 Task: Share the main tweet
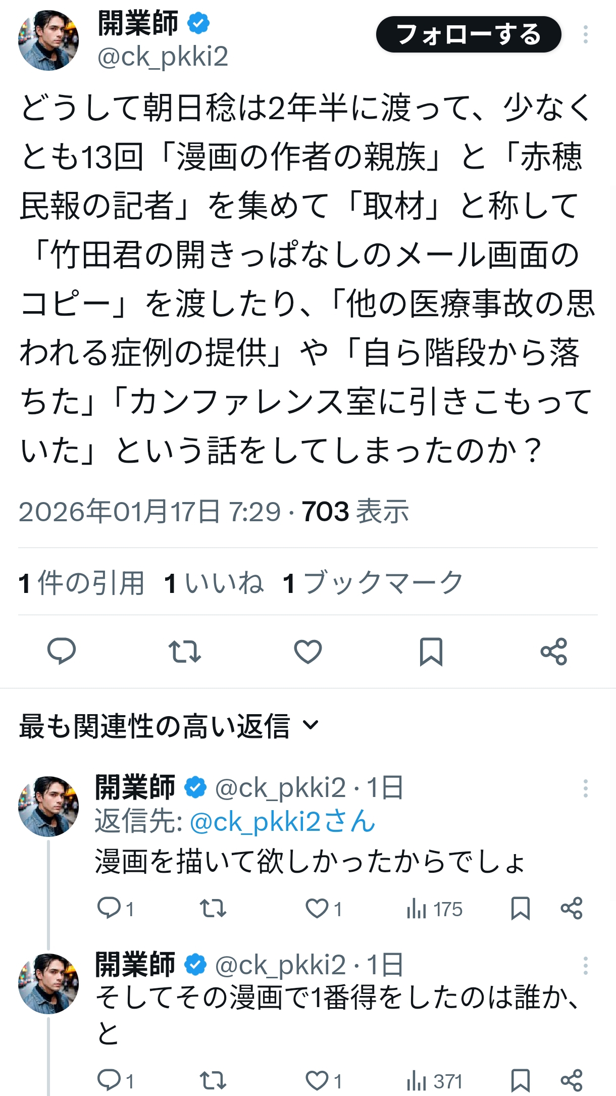click(x=554, y=651)
